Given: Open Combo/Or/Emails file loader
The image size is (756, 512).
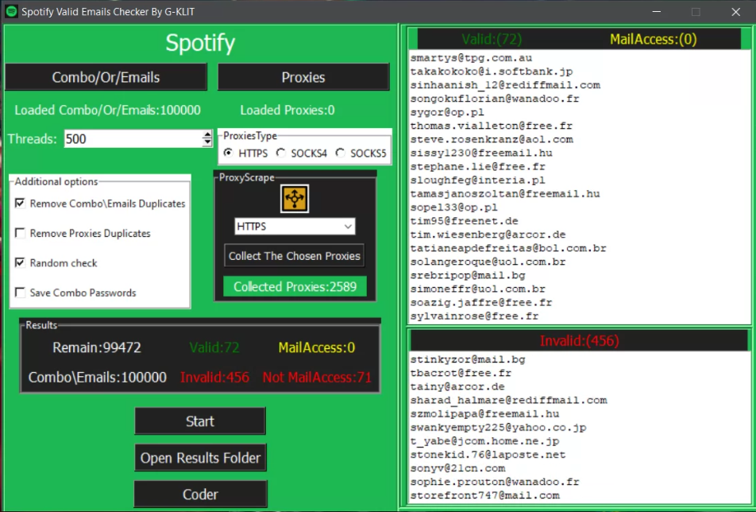Looking at the screenshot, I should click(106, 77).
